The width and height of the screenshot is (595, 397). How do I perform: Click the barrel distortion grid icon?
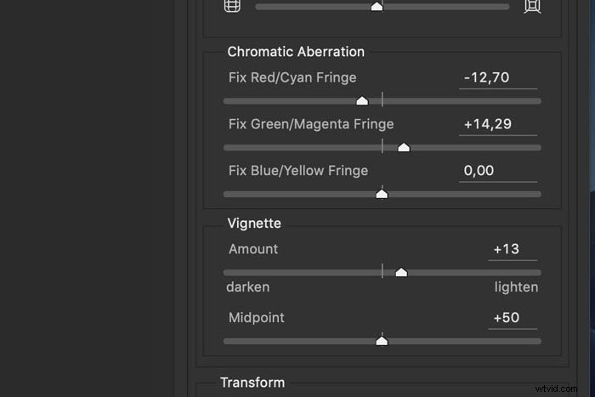(232, 6)
